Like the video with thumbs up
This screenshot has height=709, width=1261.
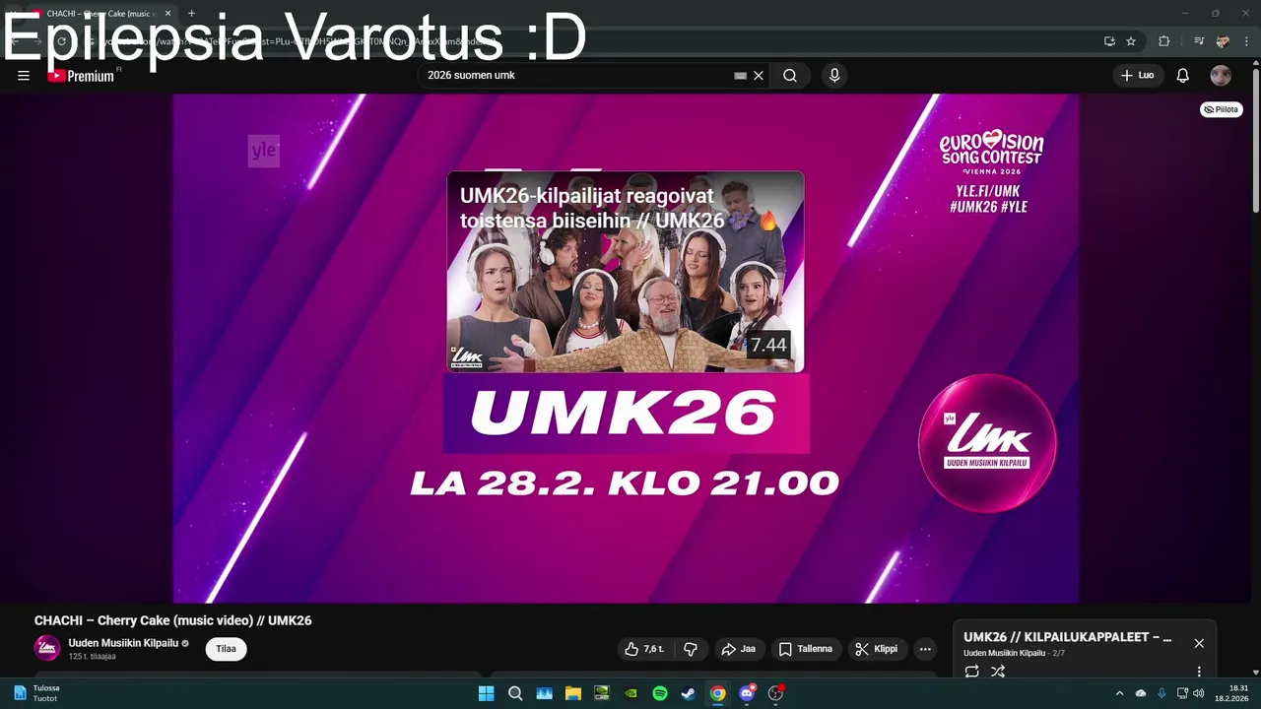tap(643, 649)
